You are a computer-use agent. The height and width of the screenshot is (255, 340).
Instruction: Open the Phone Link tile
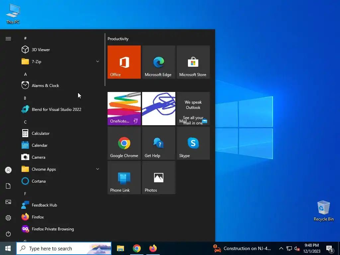[124, 178]
